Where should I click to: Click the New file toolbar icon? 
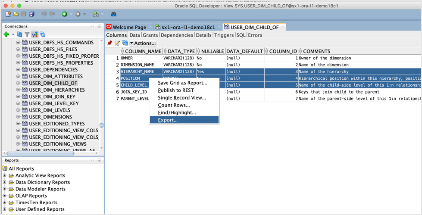(x=9, y=14)
